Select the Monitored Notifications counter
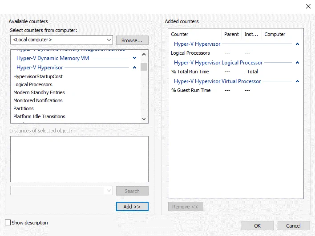315x236 pixels. pyautogui.click(x=38, y=100)
